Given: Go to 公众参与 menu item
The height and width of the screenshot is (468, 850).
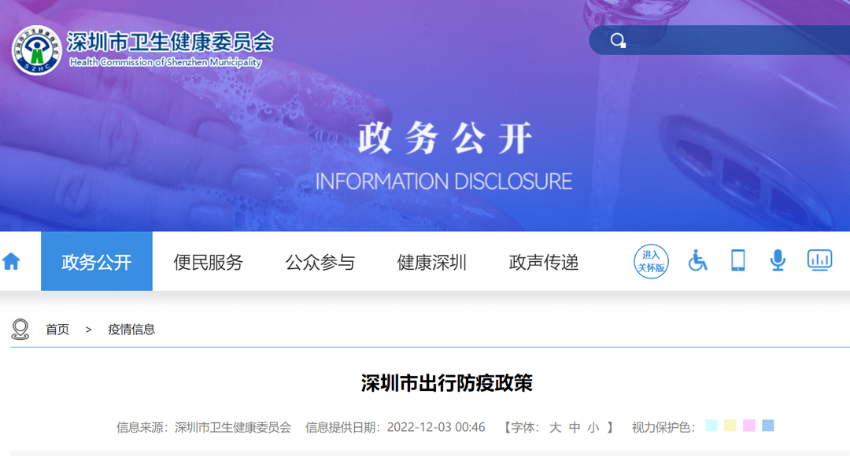Looking at the screenshot, I should [x=320, y=262].
